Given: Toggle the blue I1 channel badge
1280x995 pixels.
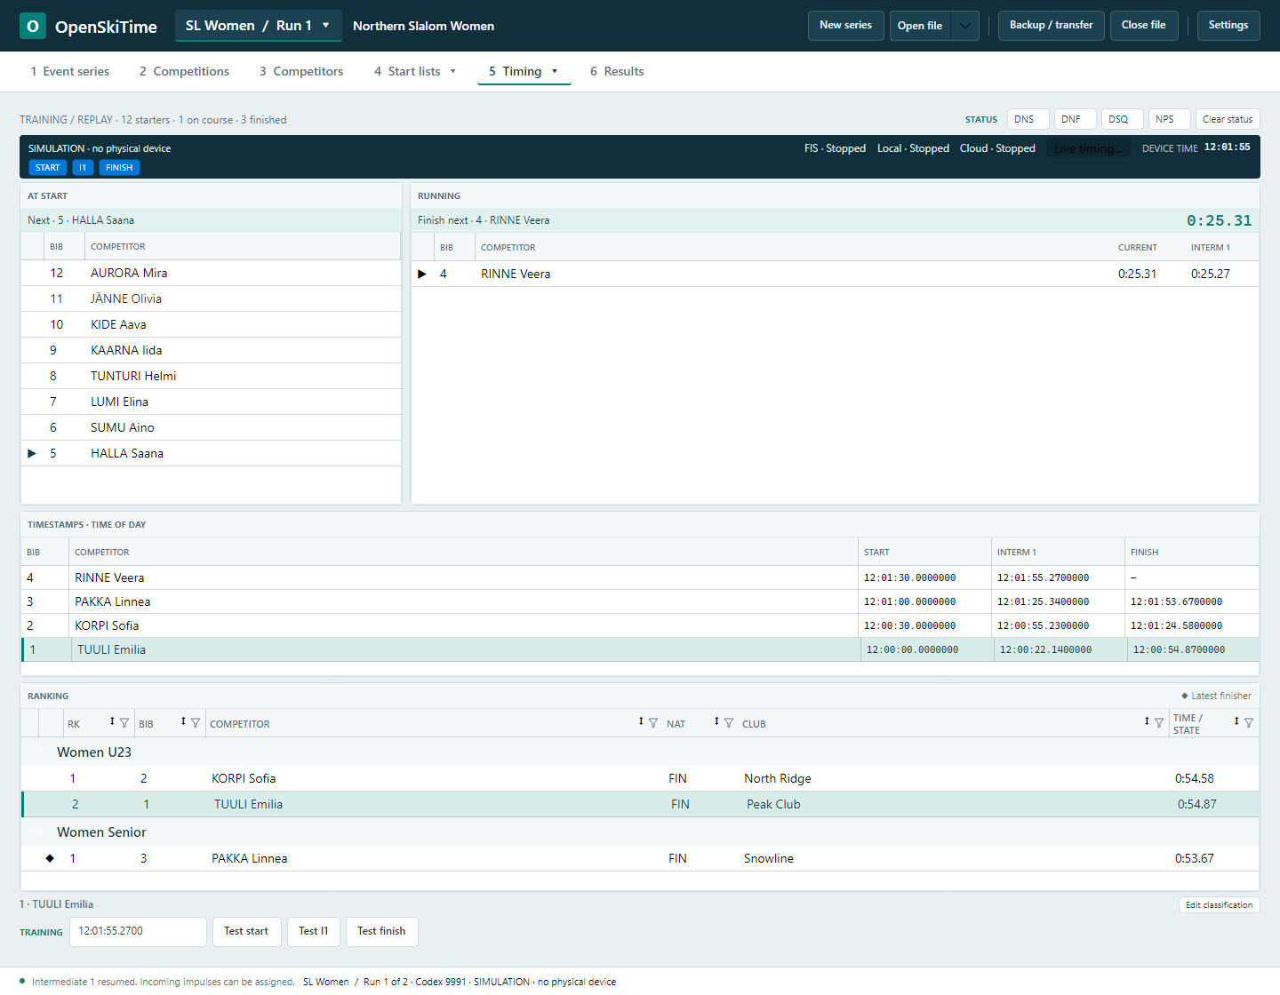Looking at the screenshot, I should (83, 168).
